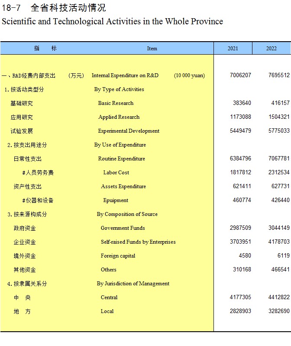Select Central 2022 value 4412822
The width and height of the screenshot is (291, 346).
(279, 297)
